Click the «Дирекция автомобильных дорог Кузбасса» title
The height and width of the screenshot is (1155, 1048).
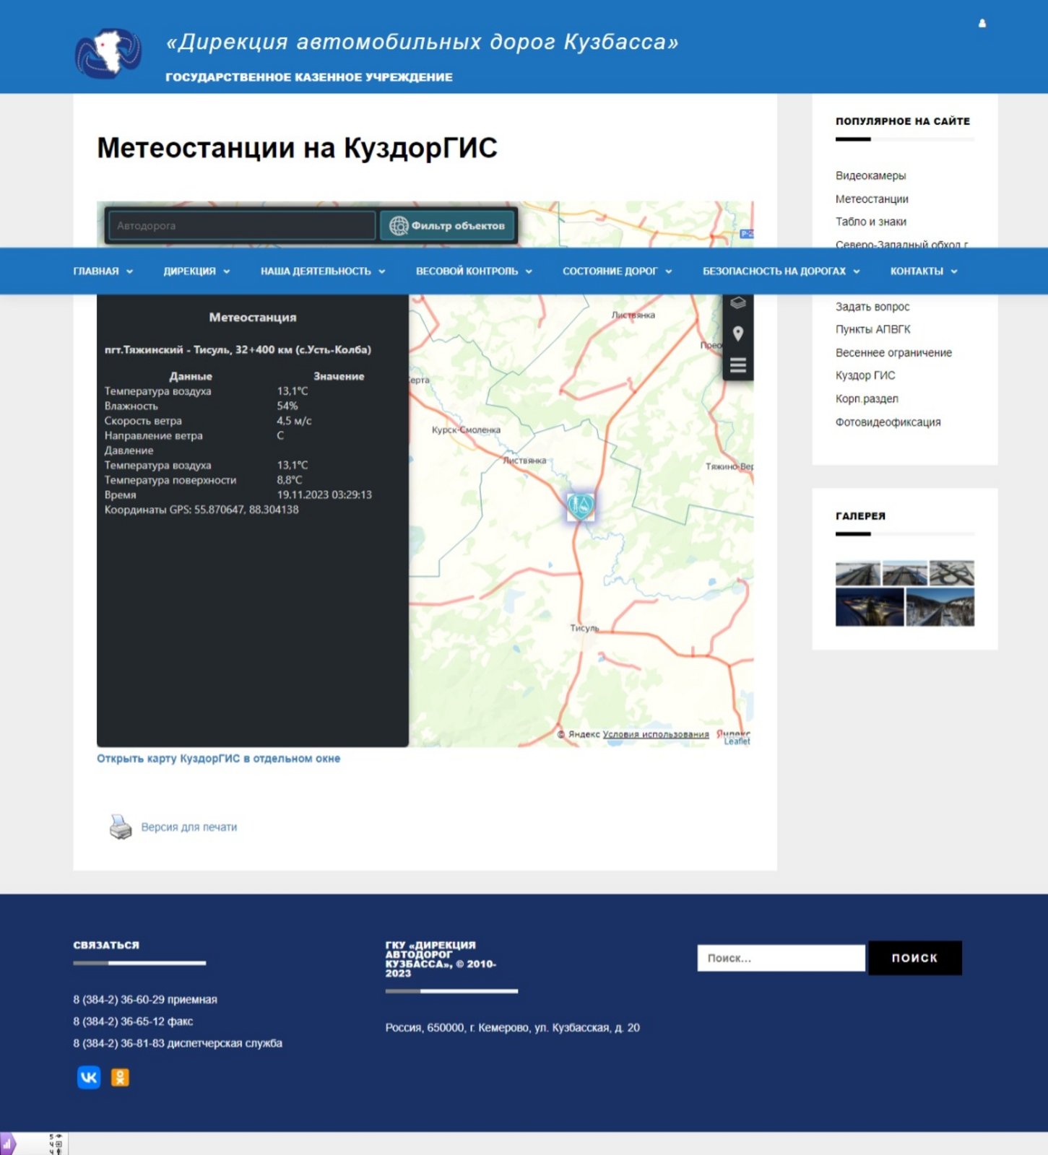(423, 42)
